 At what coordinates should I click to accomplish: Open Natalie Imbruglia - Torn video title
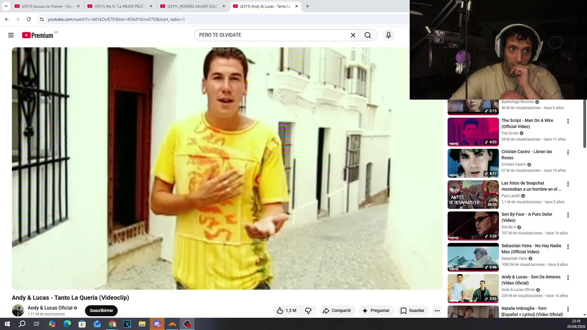(532, 312)
